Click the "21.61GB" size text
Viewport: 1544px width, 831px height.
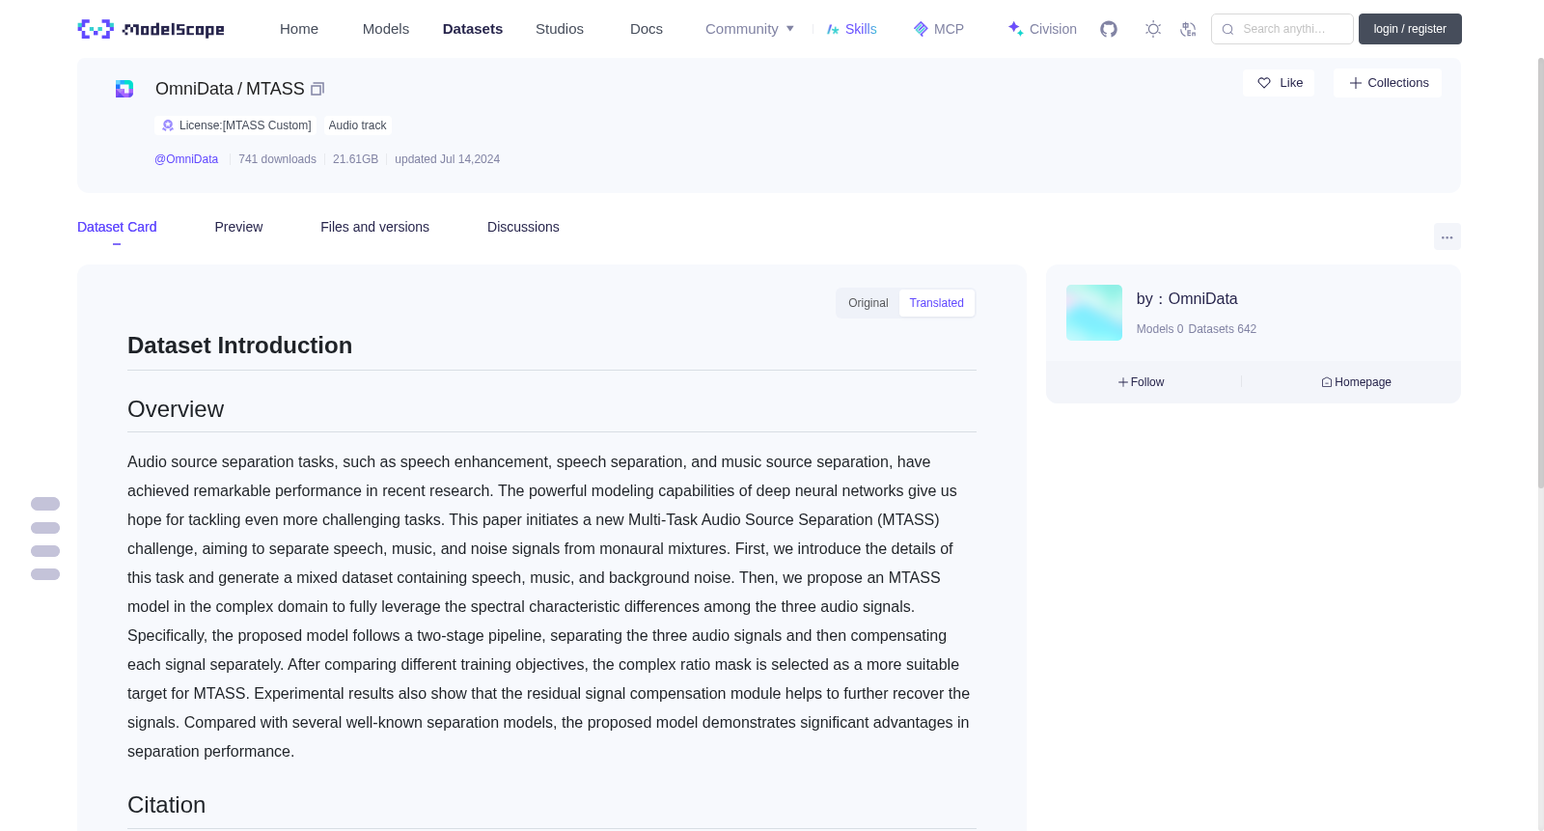[355, 159]
